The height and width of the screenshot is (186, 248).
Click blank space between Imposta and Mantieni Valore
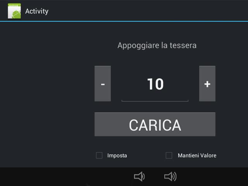tap(146, 155)
